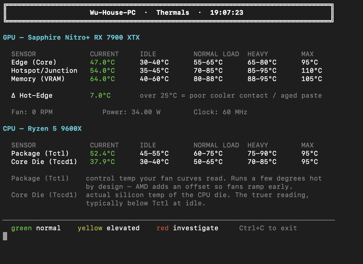Click the 'Ctrl+C to exit' hint
Image resolution: width=363 pixels, height=264 pixels.
click(268, 228)
